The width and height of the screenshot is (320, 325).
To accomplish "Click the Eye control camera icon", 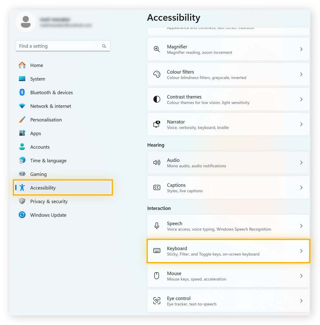I will (x=156, y=301).
